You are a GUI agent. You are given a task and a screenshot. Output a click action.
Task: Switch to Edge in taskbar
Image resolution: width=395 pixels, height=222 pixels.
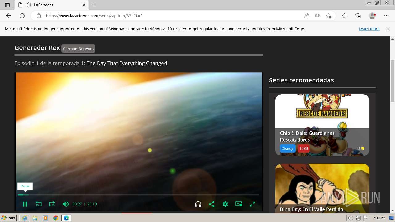(66, 218)
